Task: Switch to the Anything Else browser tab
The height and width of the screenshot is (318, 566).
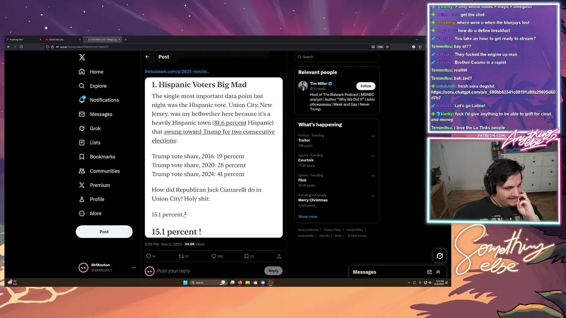Action: point(24,39)
